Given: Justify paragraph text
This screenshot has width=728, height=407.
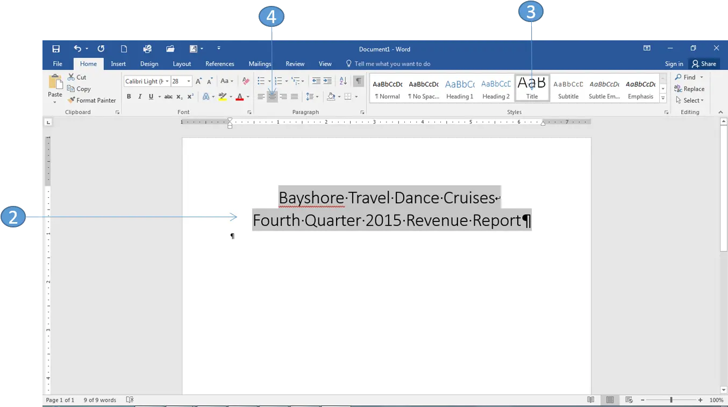Looking at the screenshot, I should [294, 97].
